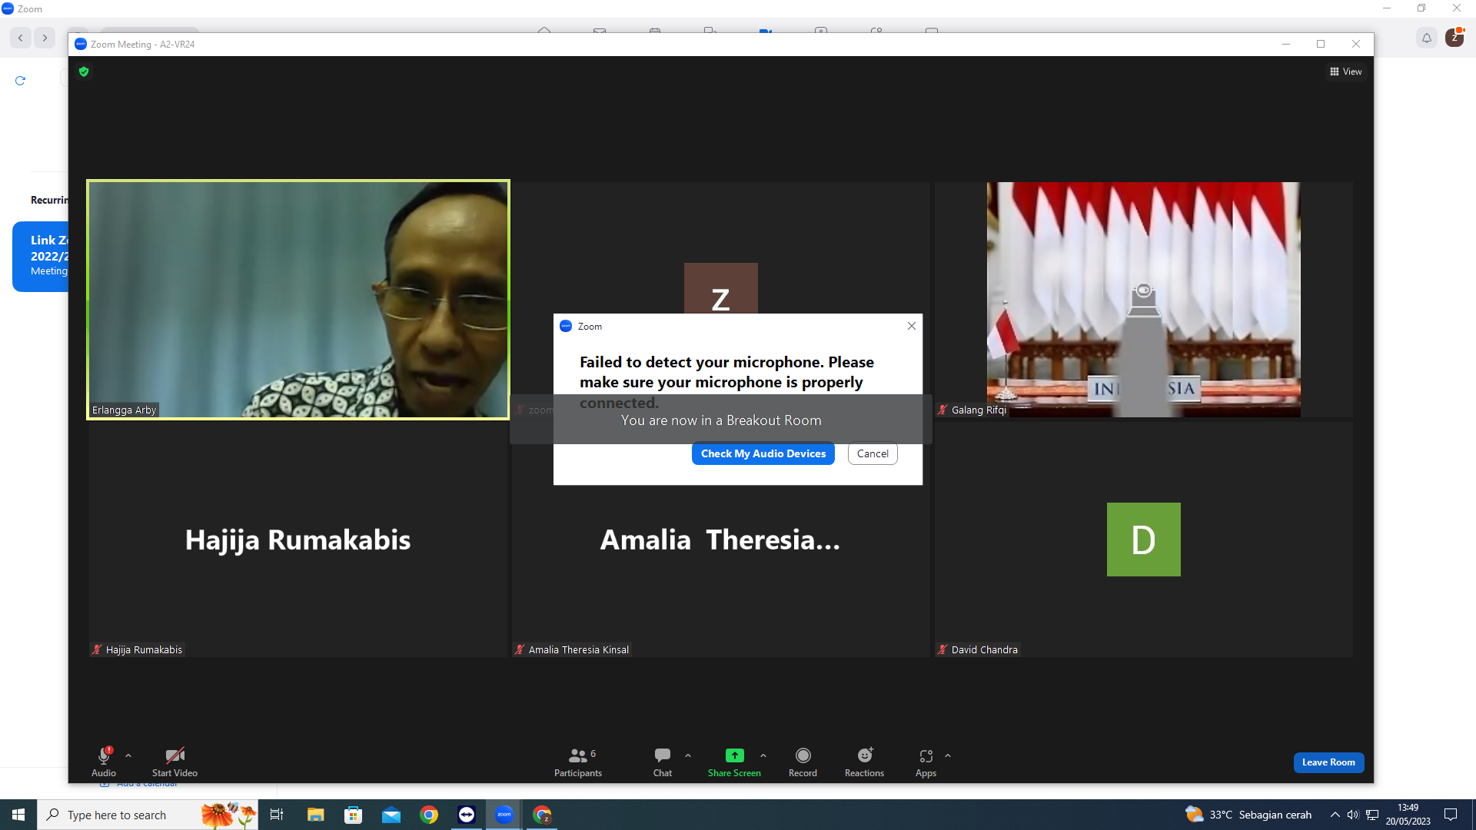Close the microphone warning dialog with X
1476x830 pixels.
[x=912, y=326]
